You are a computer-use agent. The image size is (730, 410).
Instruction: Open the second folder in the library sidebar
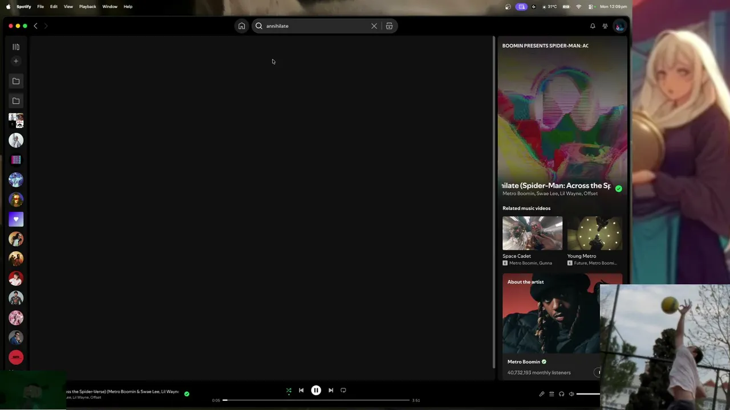pyautogui.click(x=16, y=101)
